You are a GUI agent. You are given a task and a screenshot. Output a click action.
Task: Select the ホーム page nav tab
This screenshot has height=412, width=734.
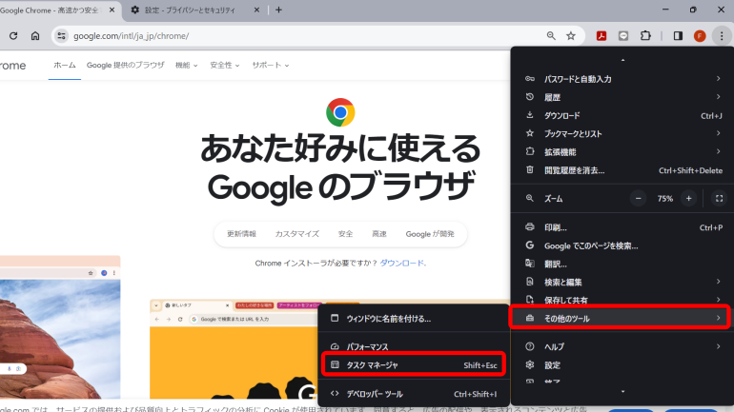(65, 66)
